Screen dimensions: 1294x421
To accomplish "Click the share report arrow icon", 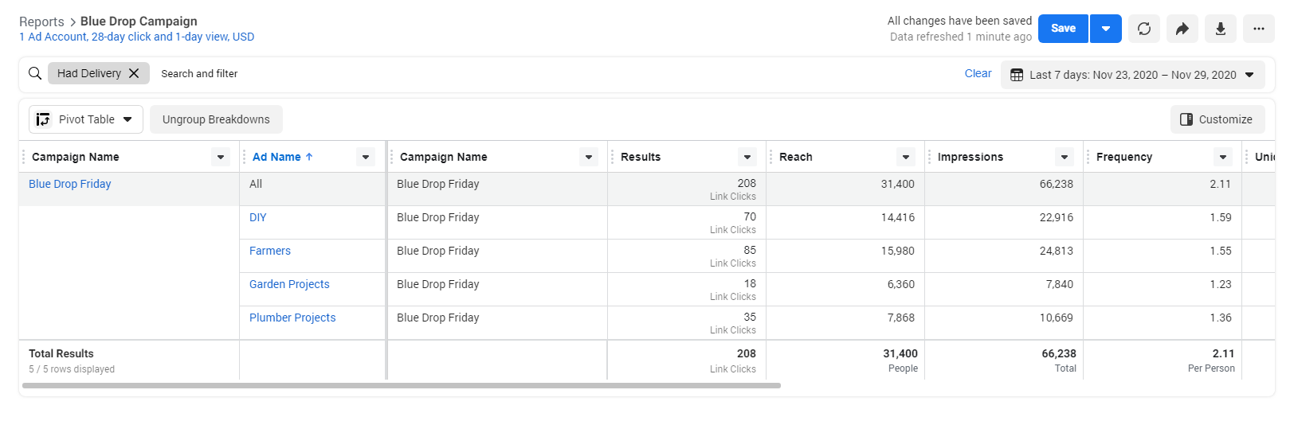I will [x=1182, y=29].
